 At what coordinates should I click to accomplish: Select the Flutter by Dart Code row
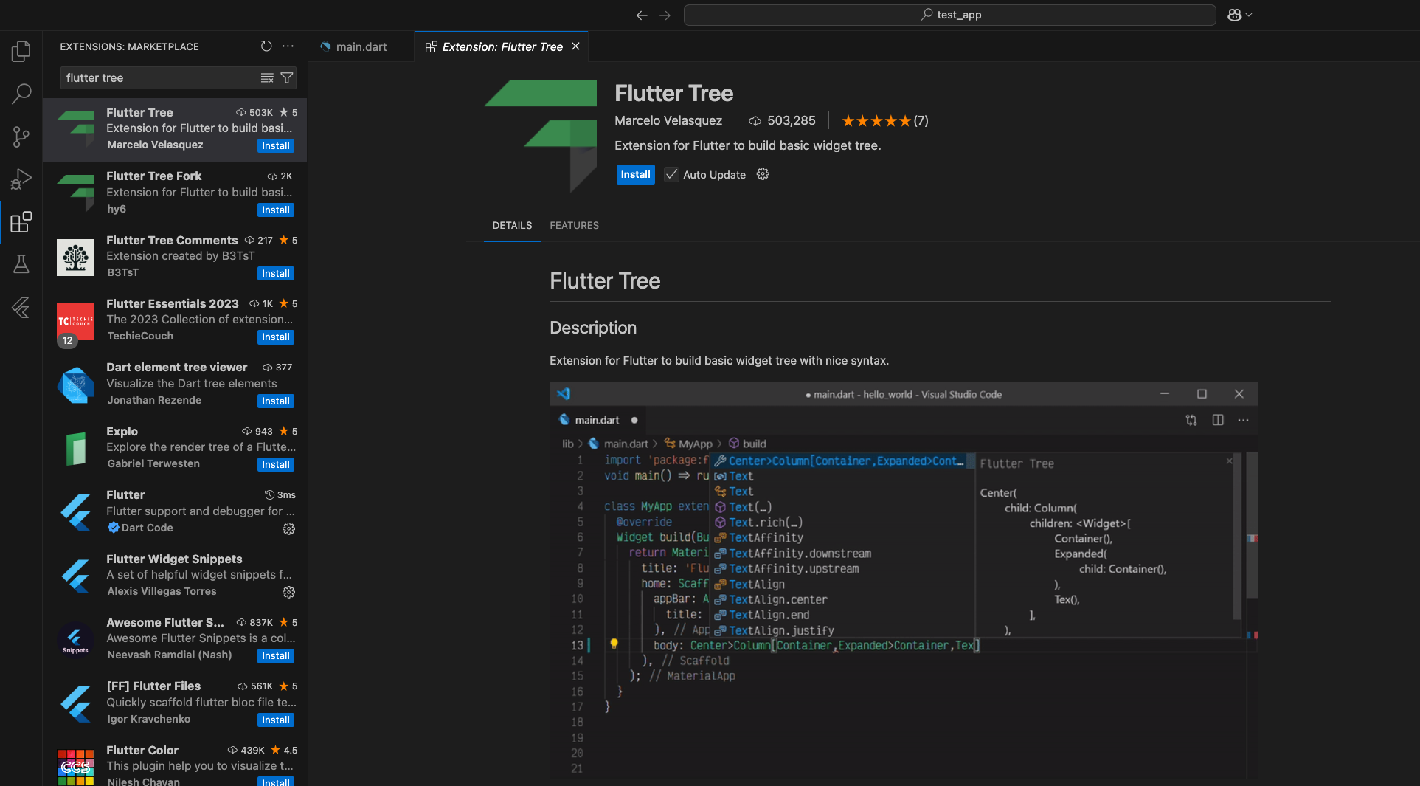(x=175, y=511)
